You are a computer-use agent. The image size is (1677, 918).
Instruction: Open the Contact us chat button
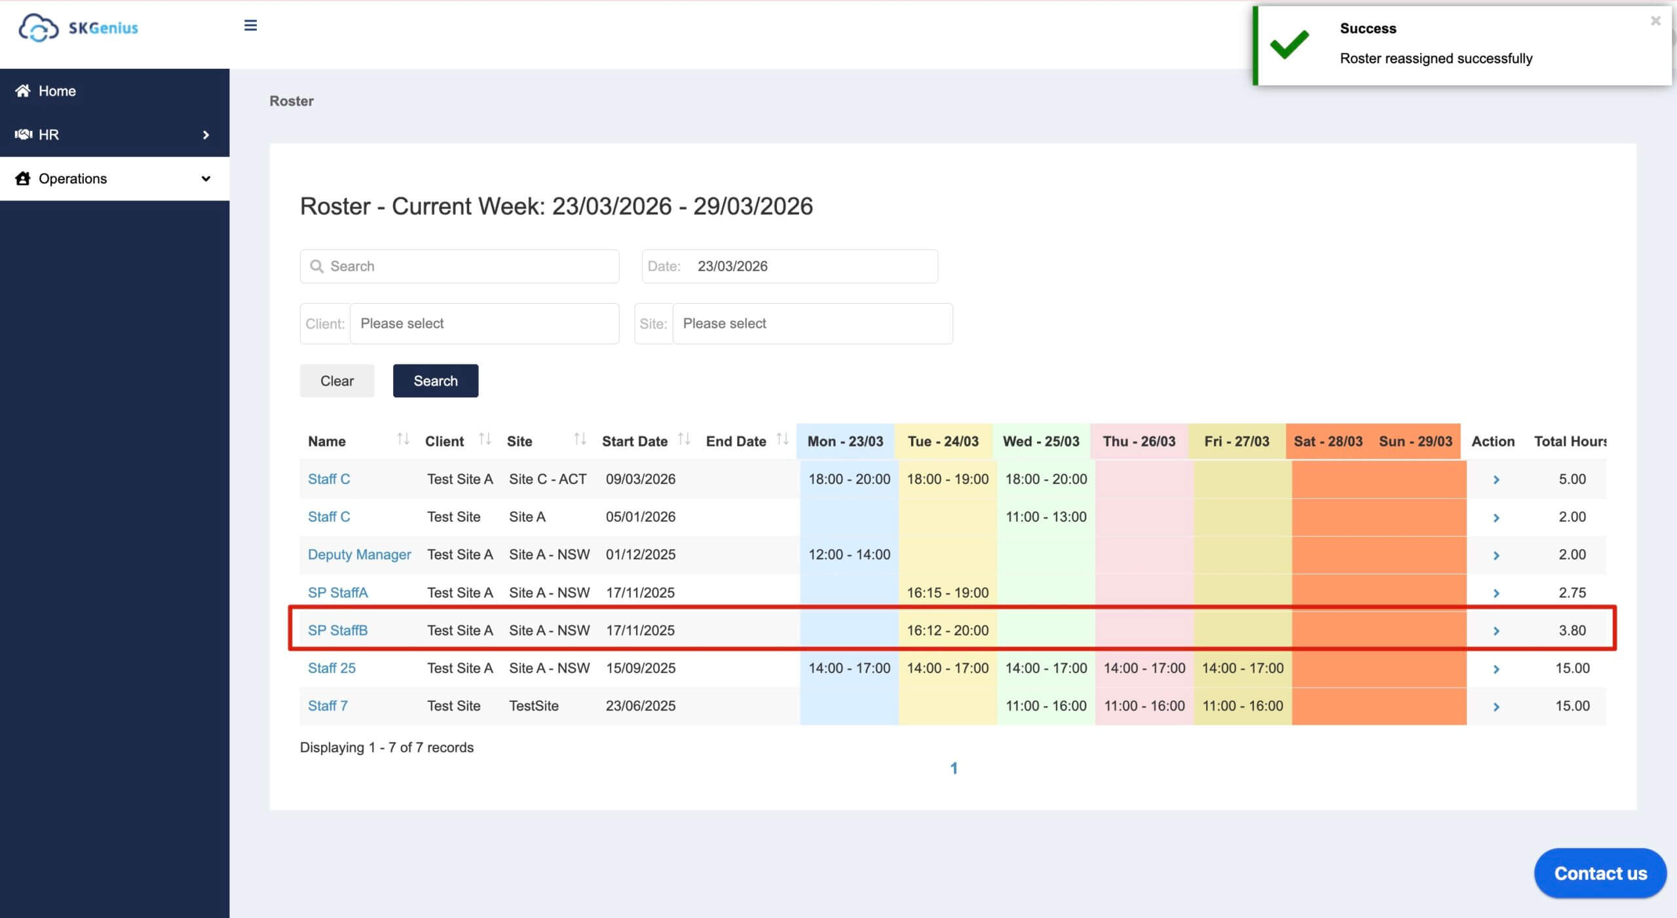tap(1600, 873)
